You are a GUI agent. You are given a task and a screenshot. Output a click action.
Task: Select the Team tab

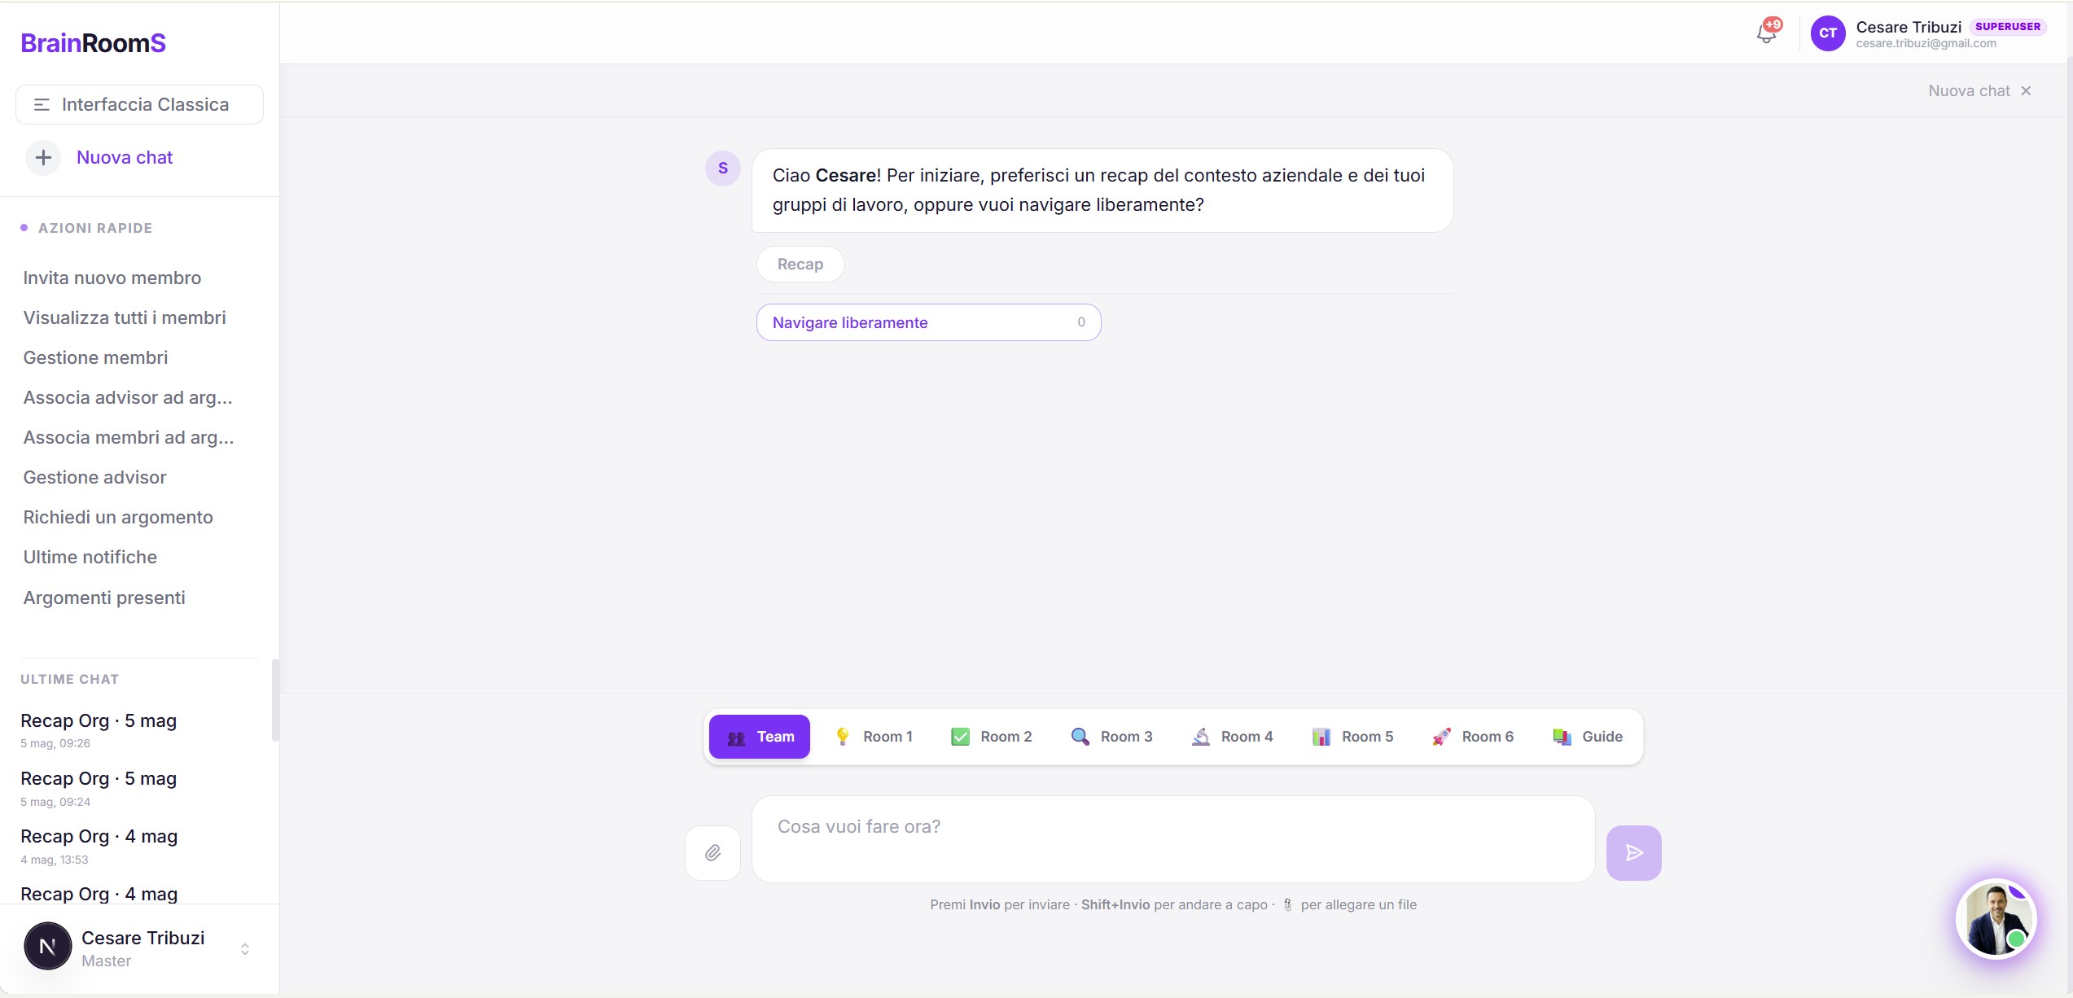[x=759, y=737]
